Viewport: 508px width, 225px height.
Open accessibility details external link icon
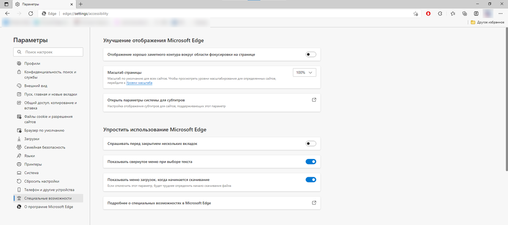[314, 203]
